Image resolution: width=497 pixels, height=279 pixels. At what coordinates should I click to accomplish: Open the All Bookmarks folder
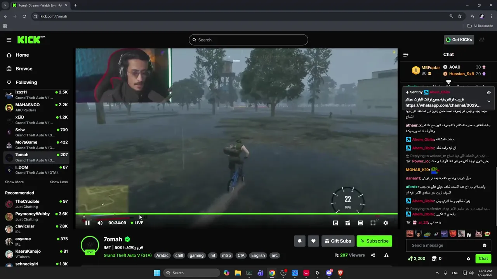point(480,26)
